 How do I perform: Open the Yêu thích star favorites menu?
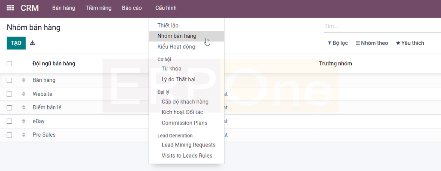click(x=410, y=43)
